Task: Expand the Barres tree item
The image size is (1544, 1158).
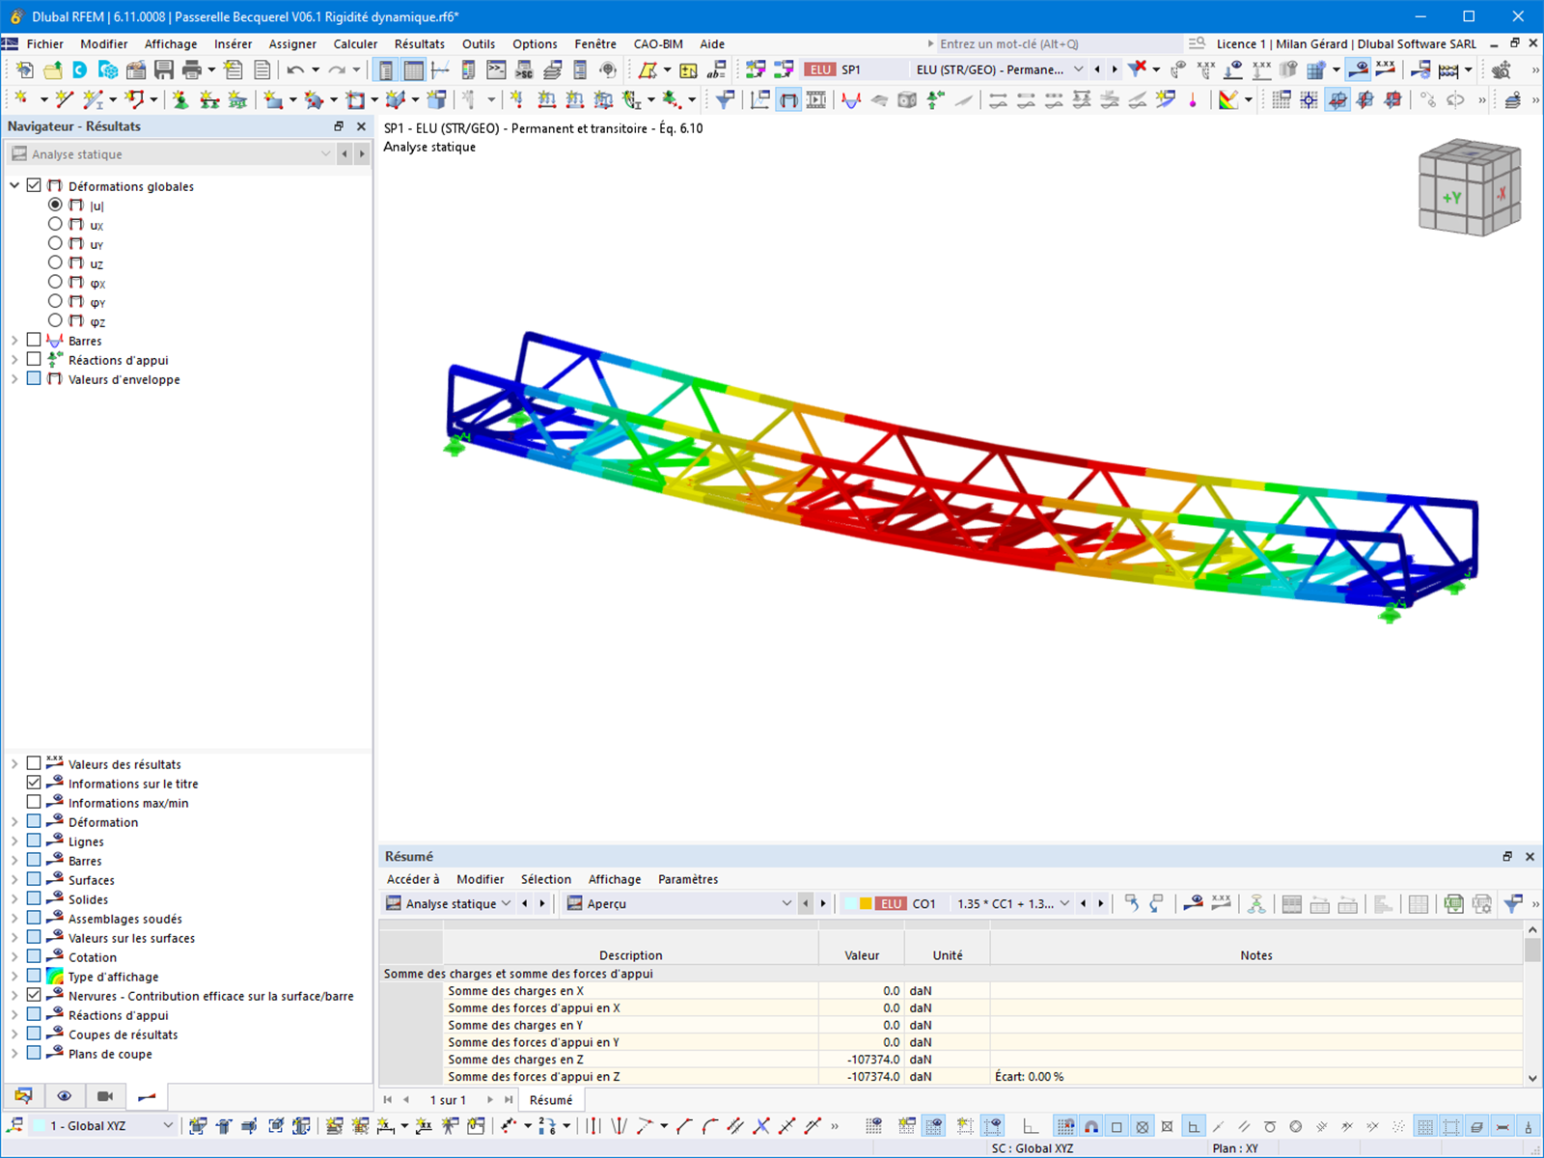Action: coord(14,340)
